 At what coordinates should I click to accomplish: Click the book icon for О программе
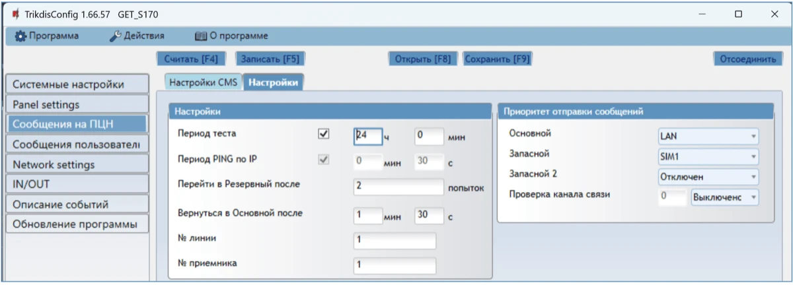[x=201, y=36]
